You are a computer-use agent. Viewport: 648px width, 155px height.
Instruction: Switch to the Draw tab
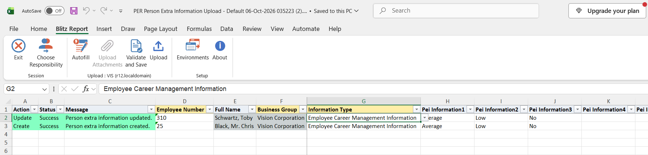click(128, 29)
